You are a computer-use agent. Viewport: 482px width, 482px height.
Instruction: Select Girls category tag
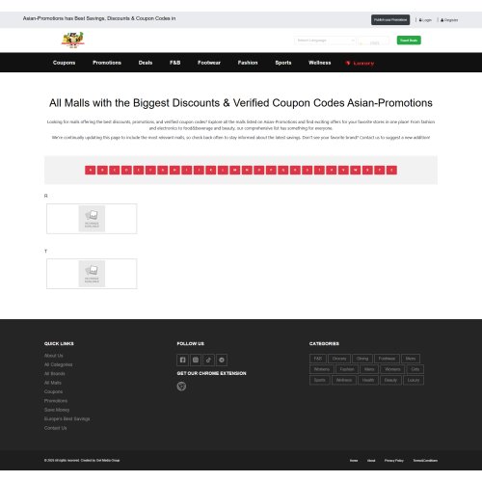point(415,369)
